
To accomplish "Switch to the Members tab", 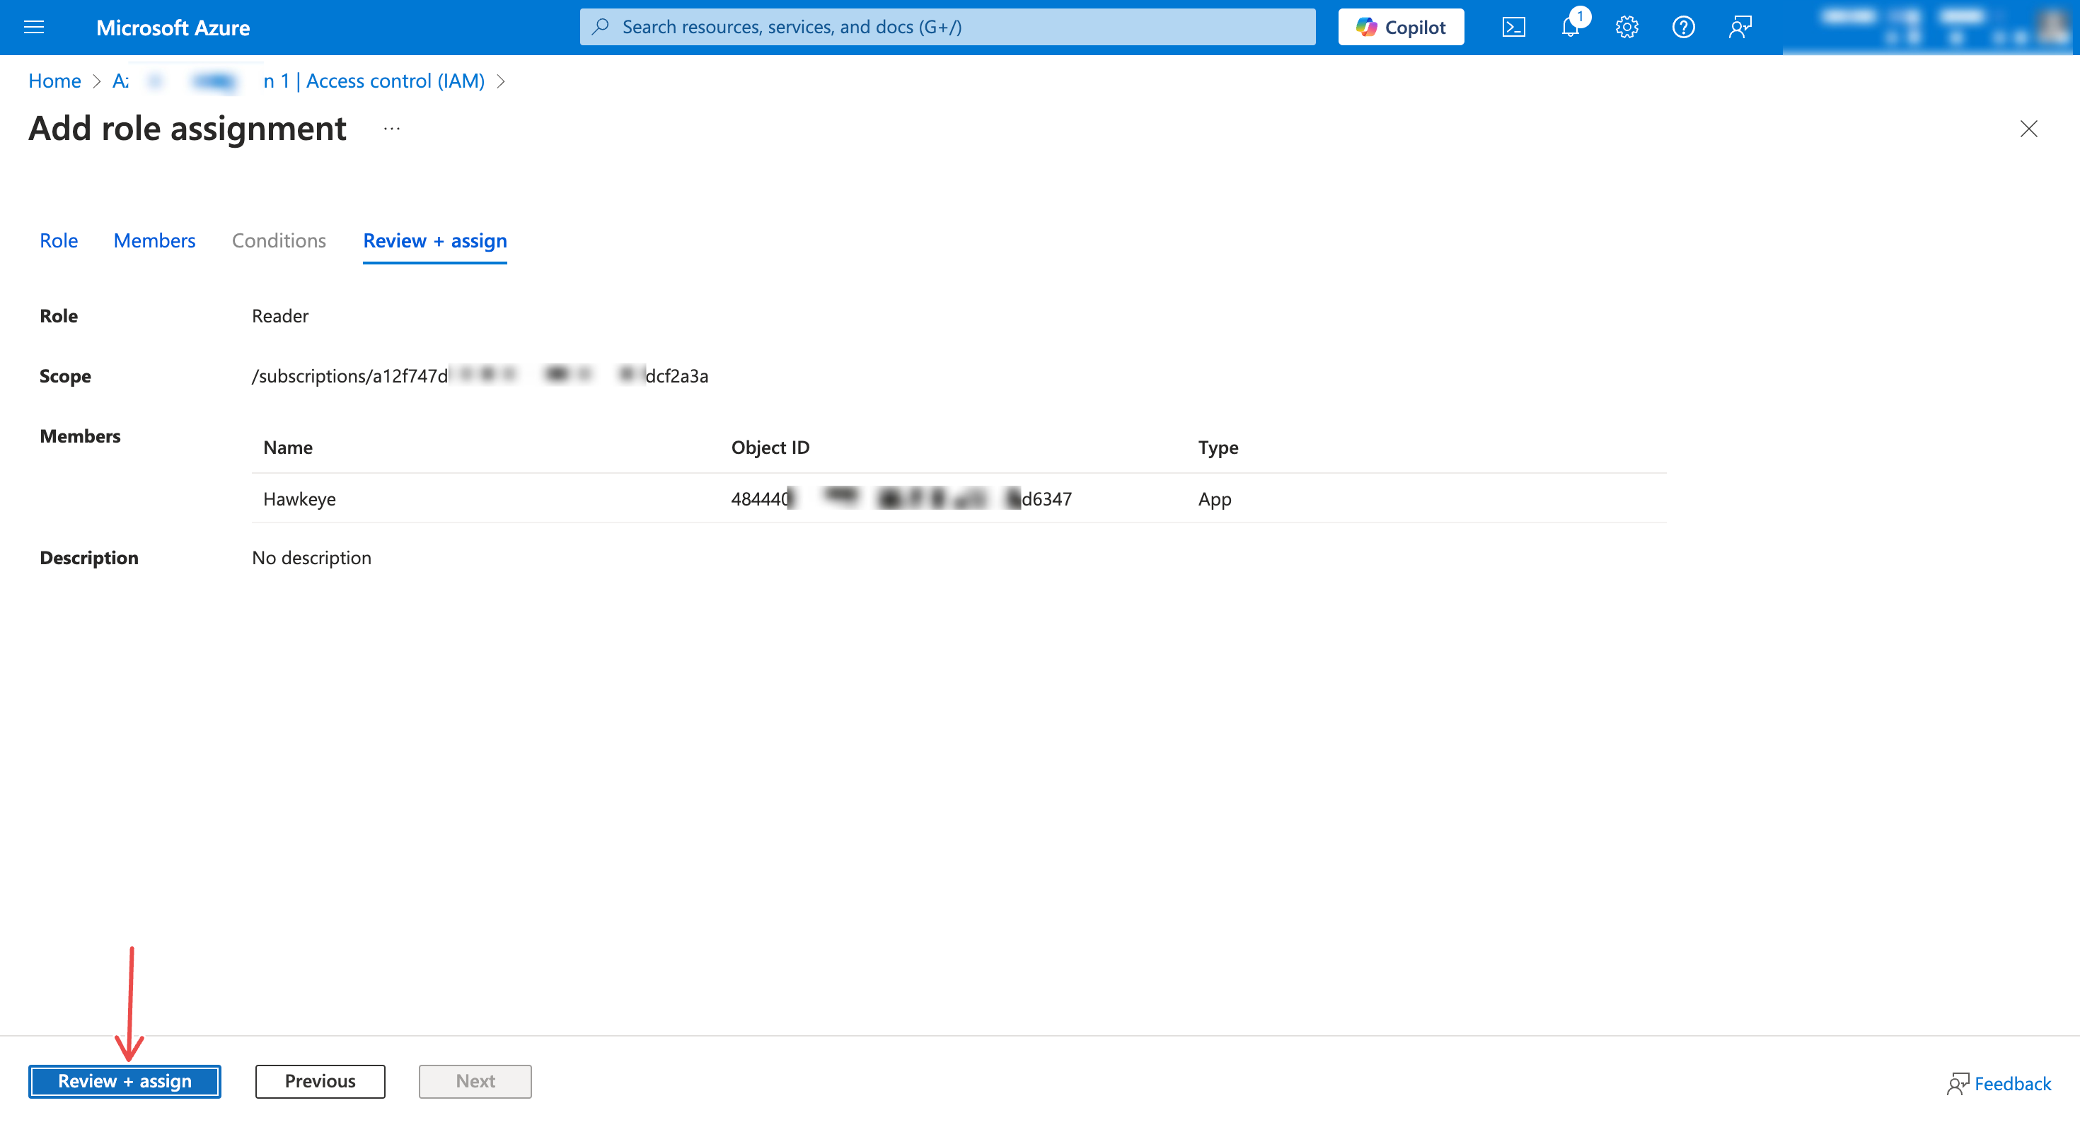I will (x=154, y=240).
